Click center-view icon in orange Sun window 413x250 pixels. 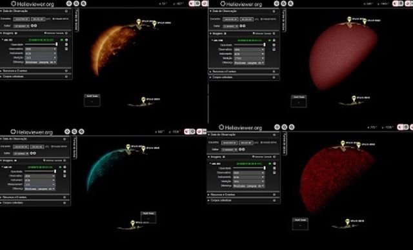coord(69,3)
